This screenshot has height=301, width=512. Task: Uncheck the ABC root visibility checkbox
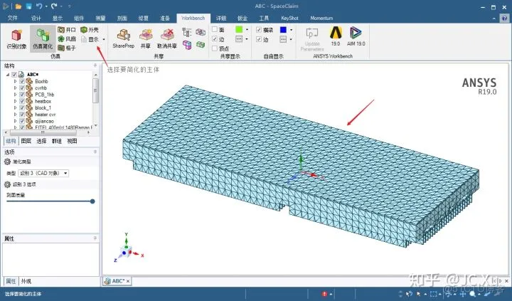(x=14, y=75)
